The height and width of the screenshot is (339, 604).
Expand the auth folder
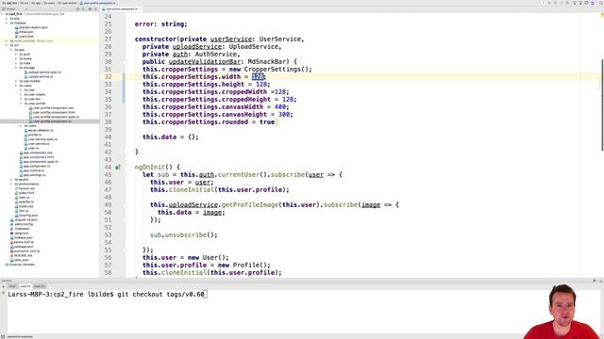click(16, 55)
